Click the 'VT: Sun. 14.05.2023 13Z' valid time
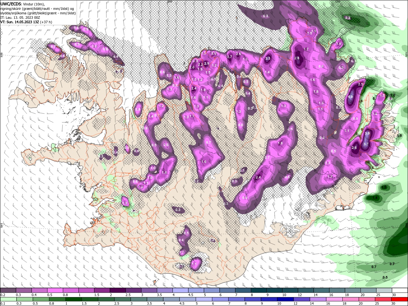The image size is (408, 306). (x=19, y=22)
